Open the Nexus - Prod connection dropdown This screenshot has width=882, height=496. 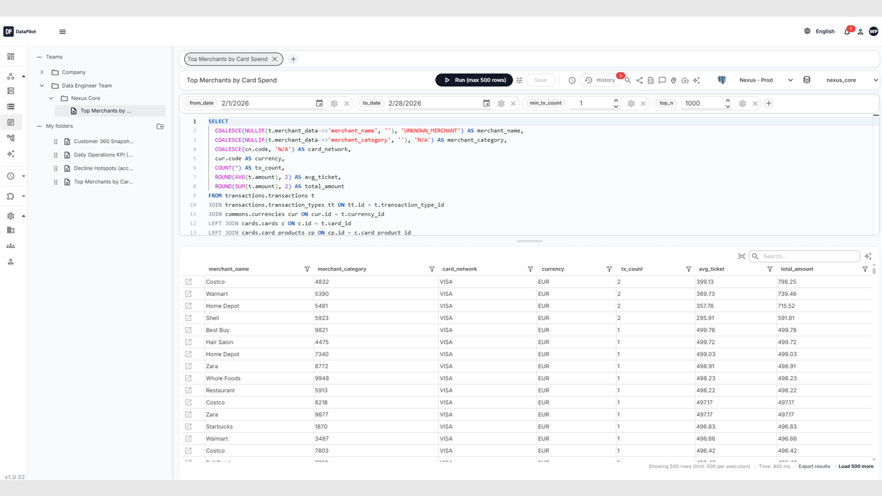coord(766,80)
